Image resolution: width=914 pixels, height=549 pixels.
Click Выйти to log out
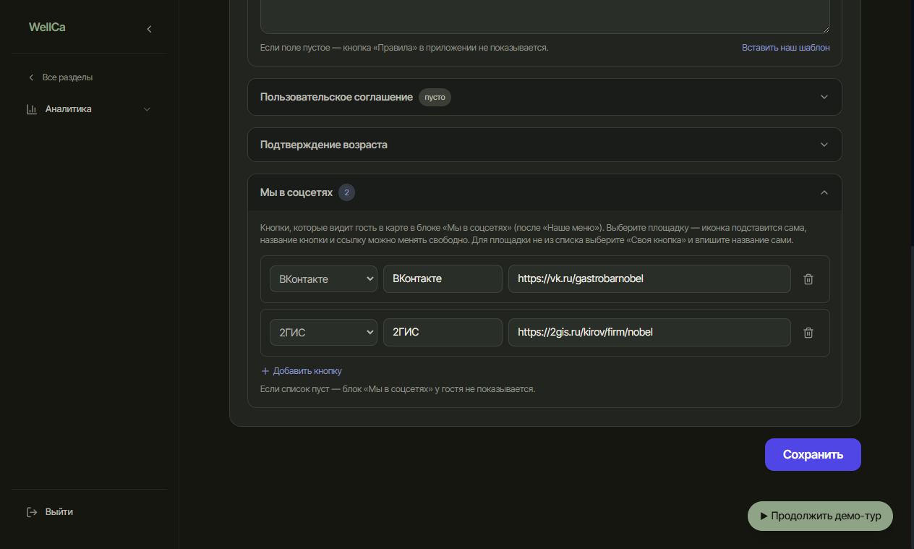click(59, 512)
